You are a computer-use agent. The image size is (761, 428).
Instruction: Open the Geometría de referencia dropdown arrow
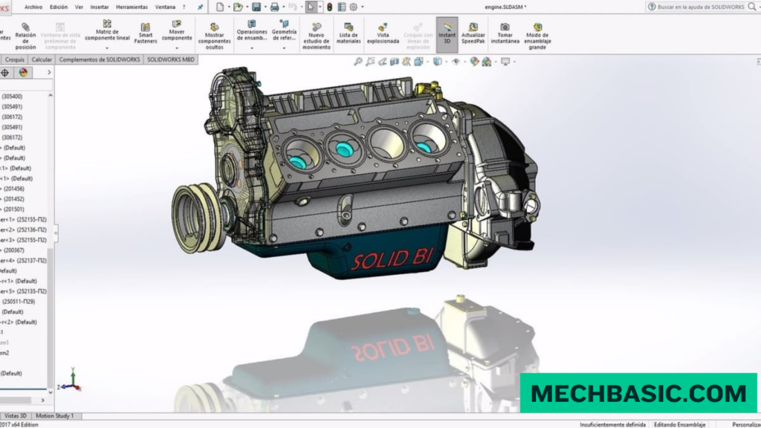click(284, 48)
